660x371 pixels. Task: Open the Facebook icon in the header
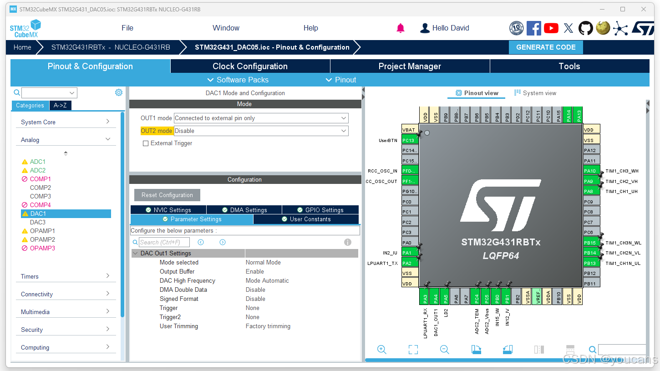(x=533, y=28)
